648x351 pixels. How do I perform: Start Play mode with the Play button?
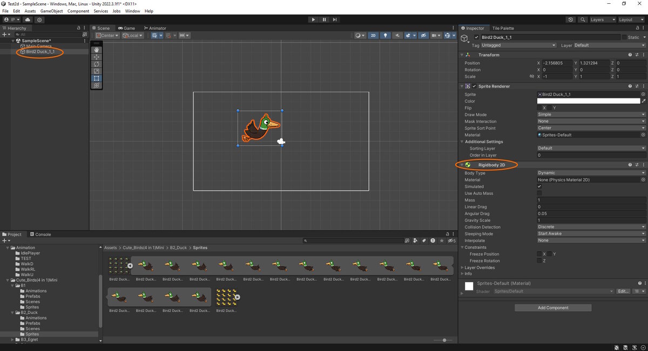[x=313, y=19]
